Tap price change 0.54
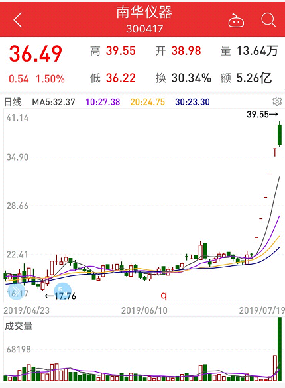 (x=19, y=79)
